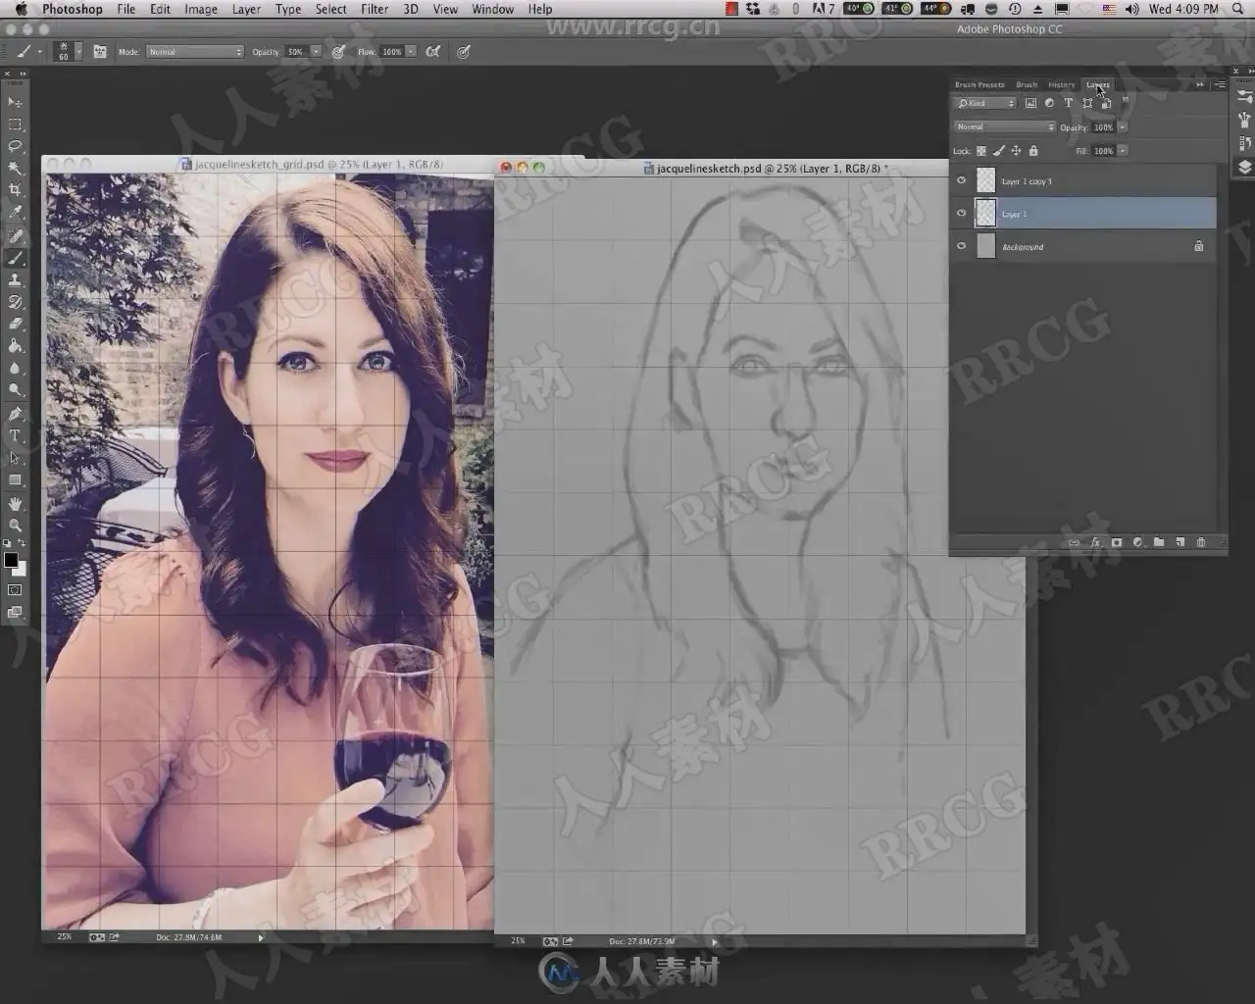This screenshot has height=1004, width=1255.
Task: Add a layer style fx
Action: coord(1095,542)
